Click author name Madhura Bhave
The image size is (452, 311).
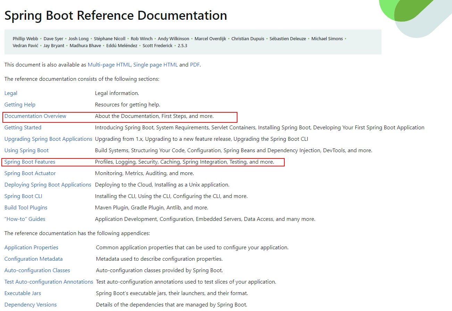[85, 46]
